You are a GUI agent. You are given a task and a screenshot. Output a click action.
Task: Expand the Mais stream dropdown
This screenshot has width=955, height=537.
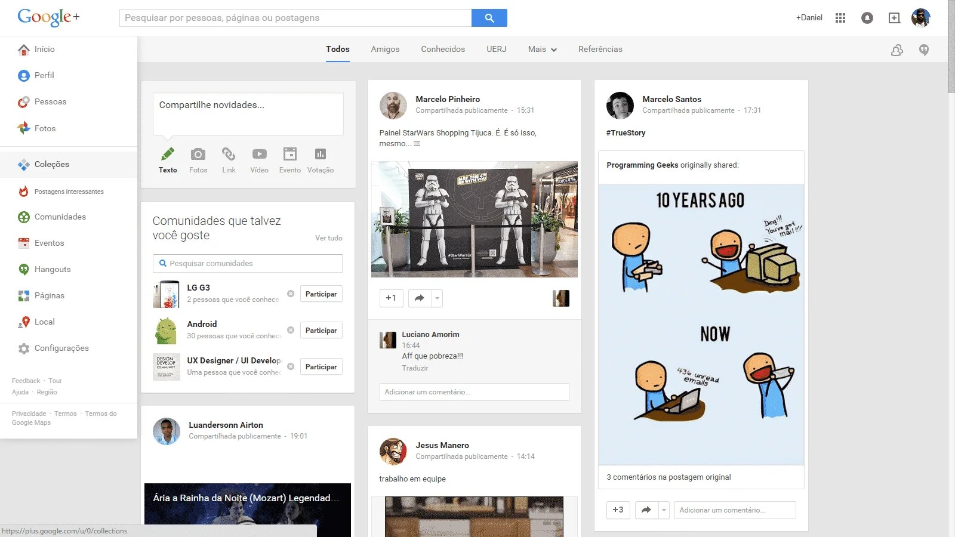(x=543, y=50)
